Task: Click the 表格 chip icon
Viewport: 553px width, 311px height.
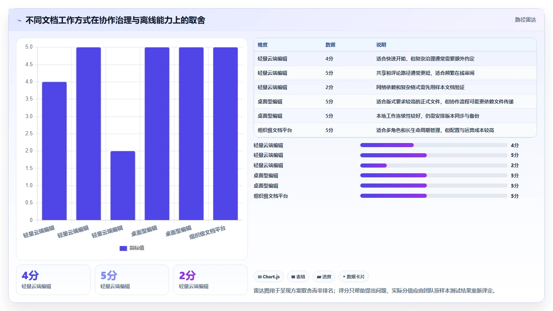Action: point(293,277)
